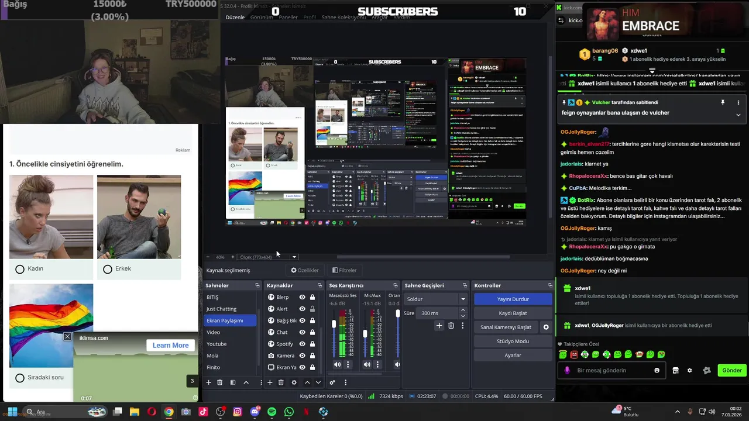Open Ayarlar settings button
749x421 pixels.
pyautogui.click(x=513, y=355)
